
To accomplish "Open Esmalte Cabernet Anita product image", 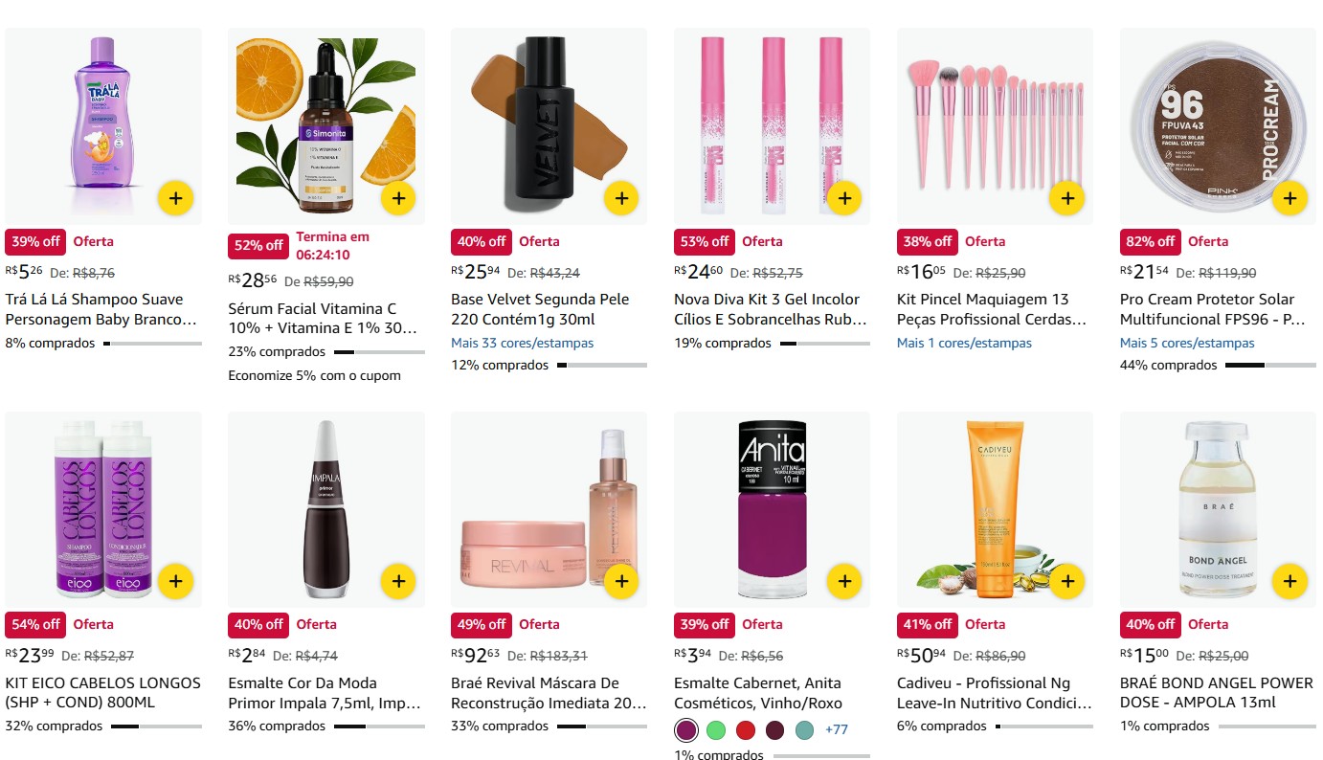I will tap(773, 509).
